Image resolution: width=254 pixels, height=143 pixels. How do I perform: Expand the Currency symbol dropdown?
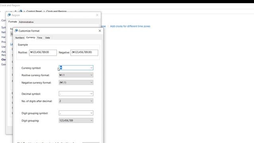(x=91, y=68)
